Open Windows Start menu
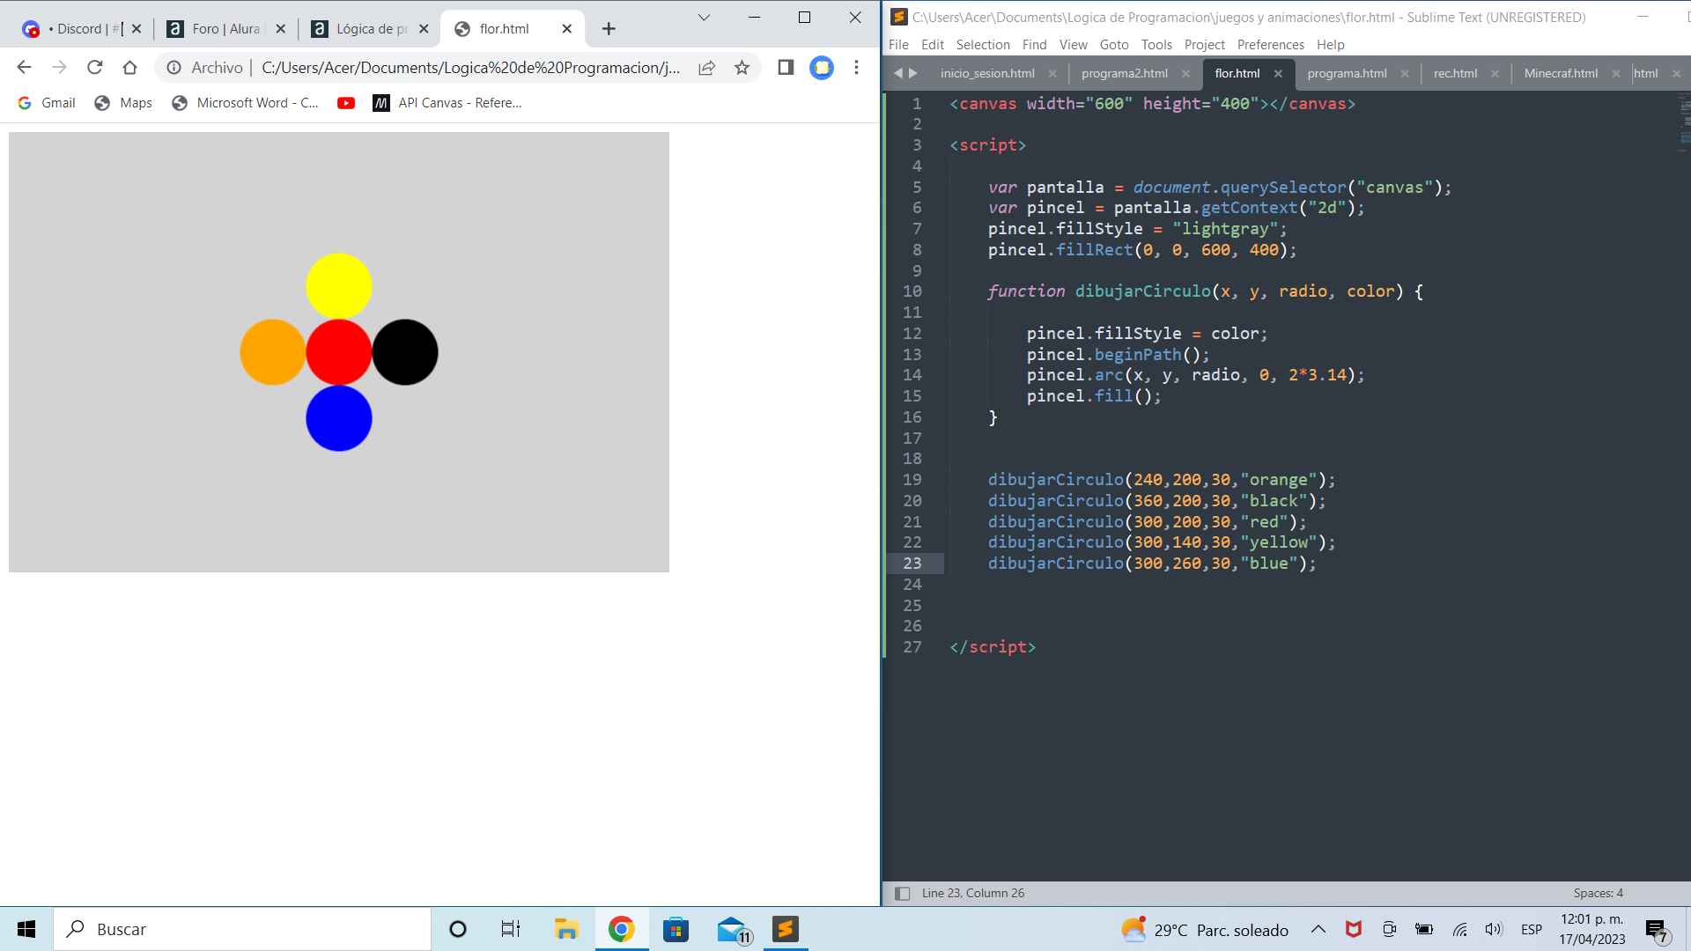1691x951 pixels. pos(26,929)
